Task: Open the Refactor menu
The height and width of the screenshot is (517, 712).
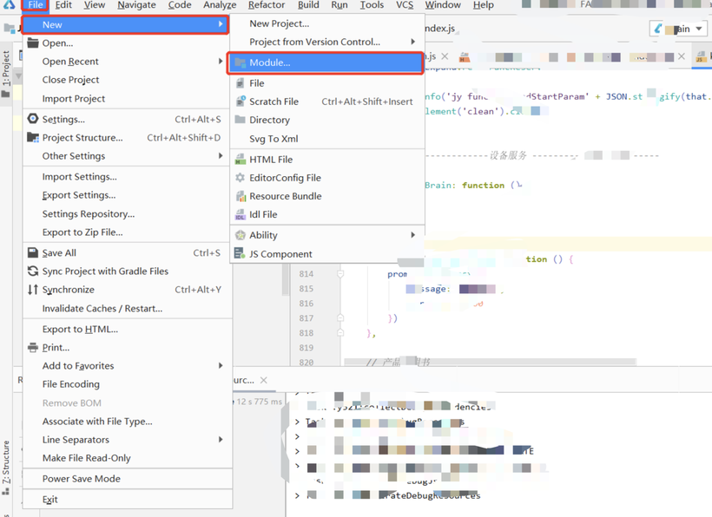Action: click(x=267, y=5)
